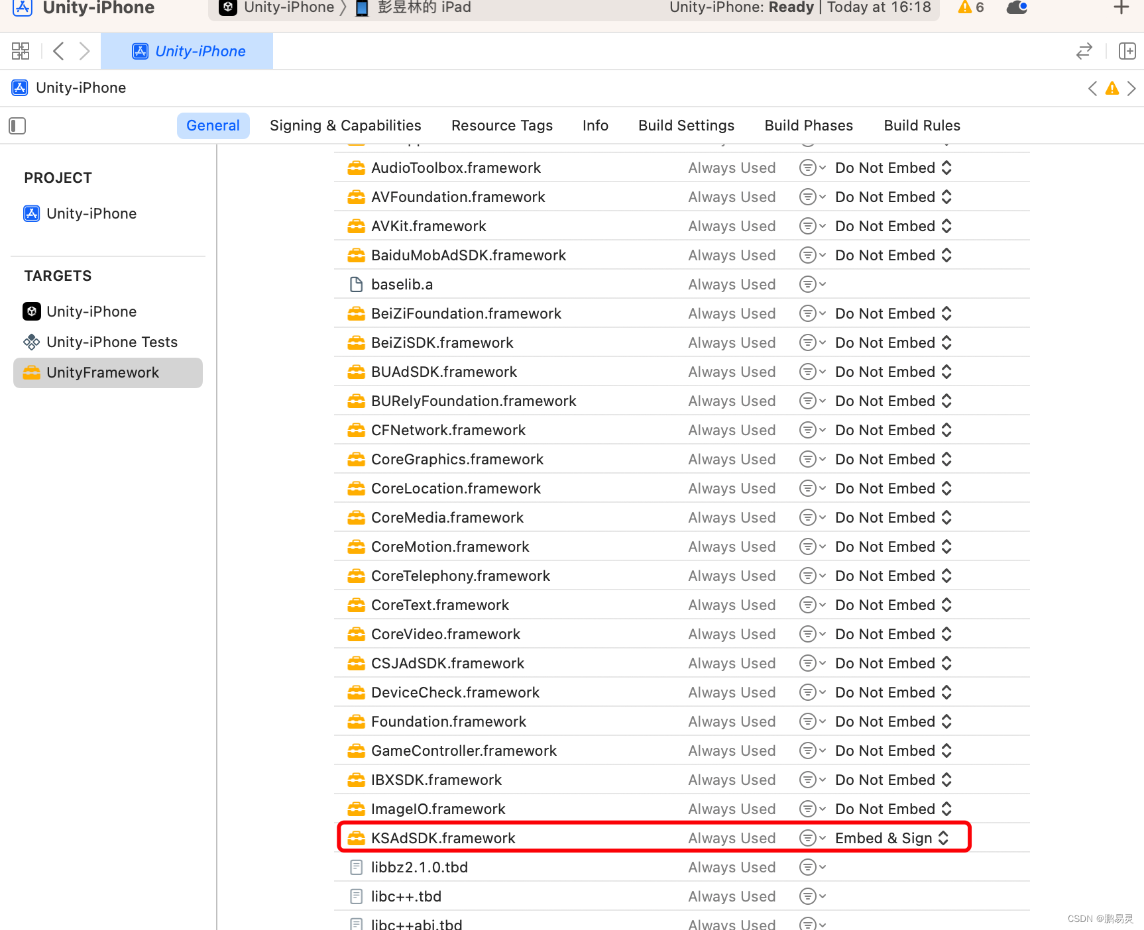Open filter menu for libc++.tbd
This screenshot has height=930, width=1144.
pyautogui.click(x=812, y=896)
